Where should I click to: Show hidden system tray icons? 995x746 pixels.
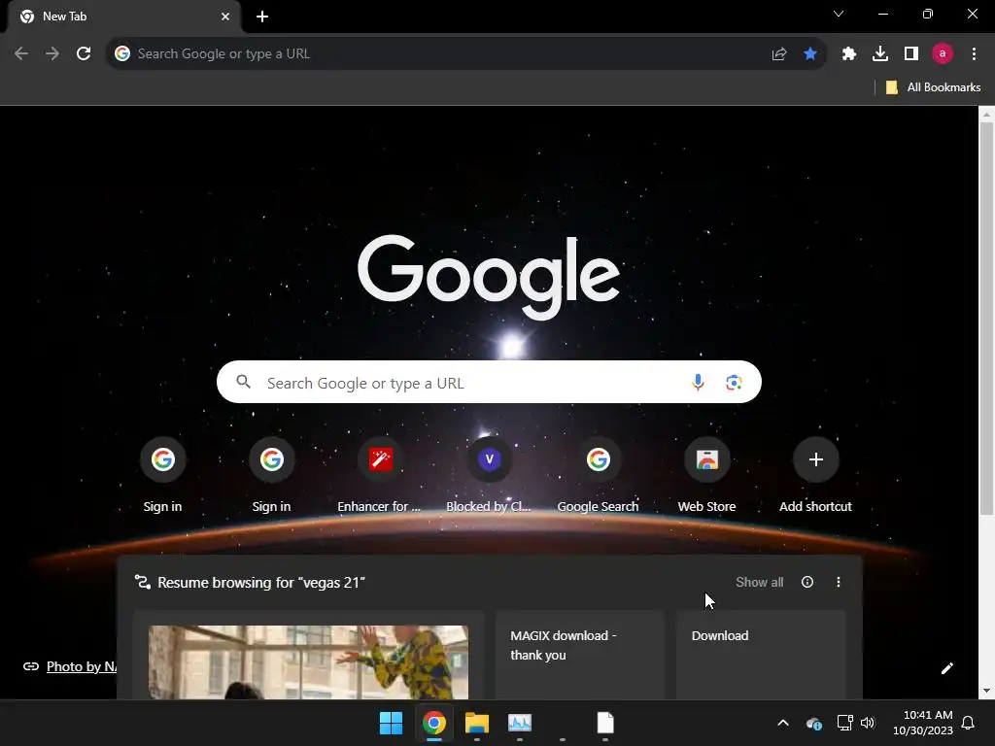783,723
